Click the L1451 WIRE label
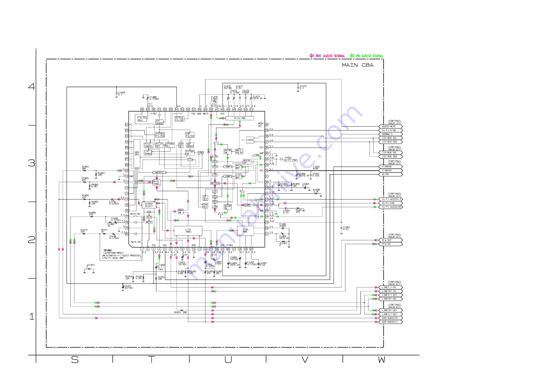Screen dimensions: 546x382 [316, 168]
